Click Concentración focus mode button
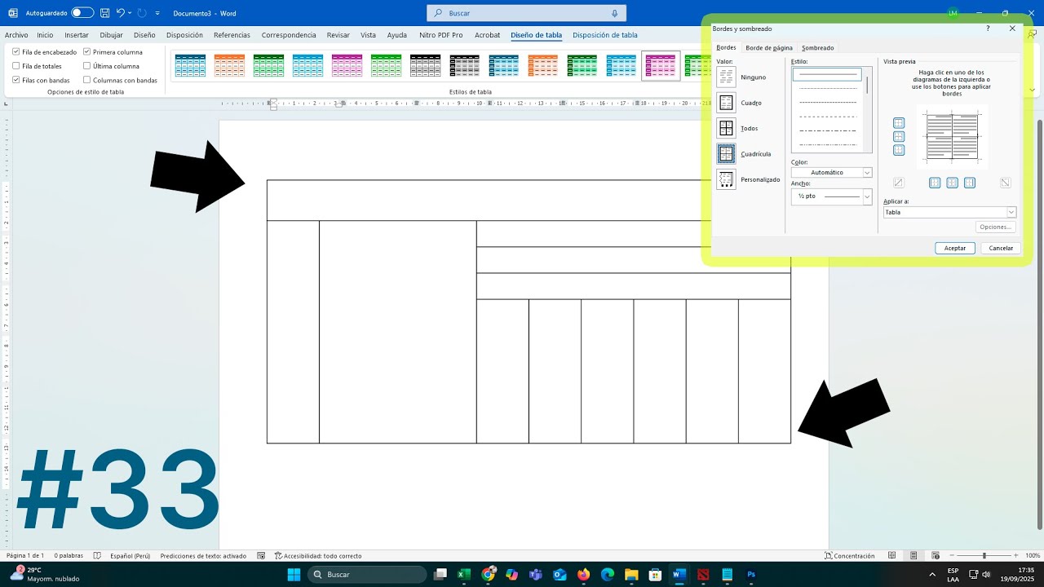The width and height of the screenshot is (1044, 587). (x=849, y=556)
